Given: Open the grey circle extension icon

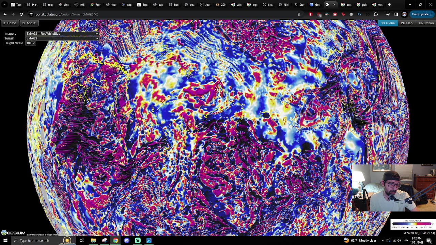Looking at the screenshot, I should (351, 14).
